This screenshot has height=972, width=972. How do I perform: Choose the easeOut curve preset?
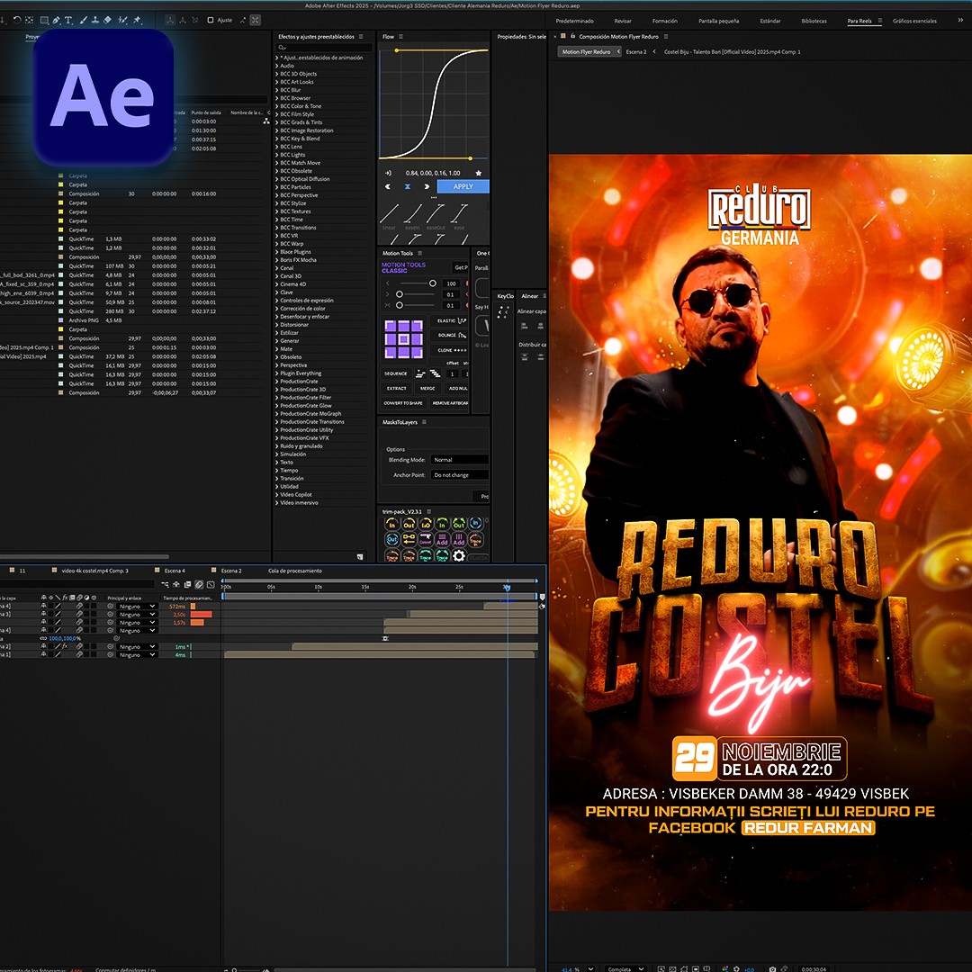click(x=436, y=215)
